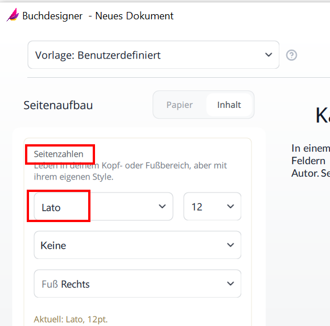Click the chevron on Fuß Rechts selector
This screenshot has width=330, height=326.
pyautogui.click(x=230, y=283)
